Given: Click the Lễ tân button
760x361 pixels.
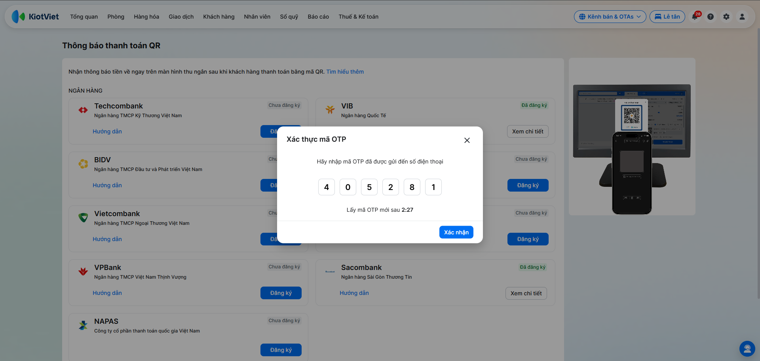Looking at the screenshot, I should (667, 17).
